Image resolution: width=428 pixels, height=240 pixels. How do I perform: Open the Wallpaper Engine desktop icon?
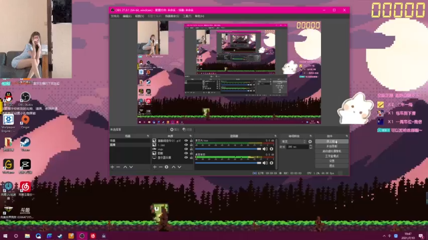(x=8, y=123)
